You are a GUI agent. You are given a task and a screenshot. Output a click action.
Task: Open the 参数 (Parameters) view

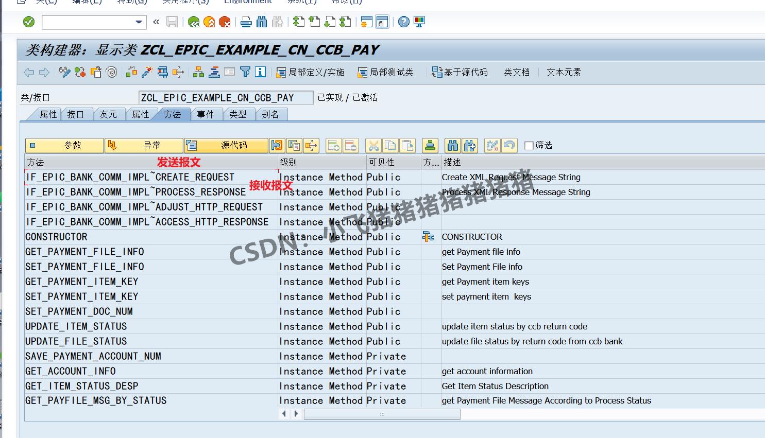click(x=64, y=145)
